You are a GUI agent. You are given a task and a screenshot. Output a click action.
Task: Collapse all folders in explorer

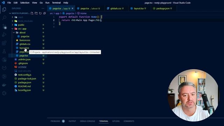tap(44, 13)
